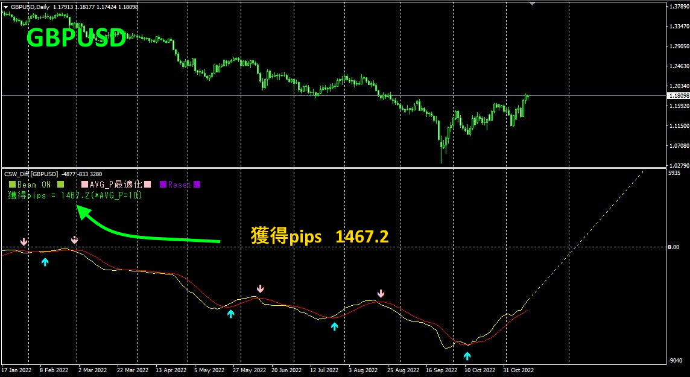Click the 5 May 2022 date label

209,370
